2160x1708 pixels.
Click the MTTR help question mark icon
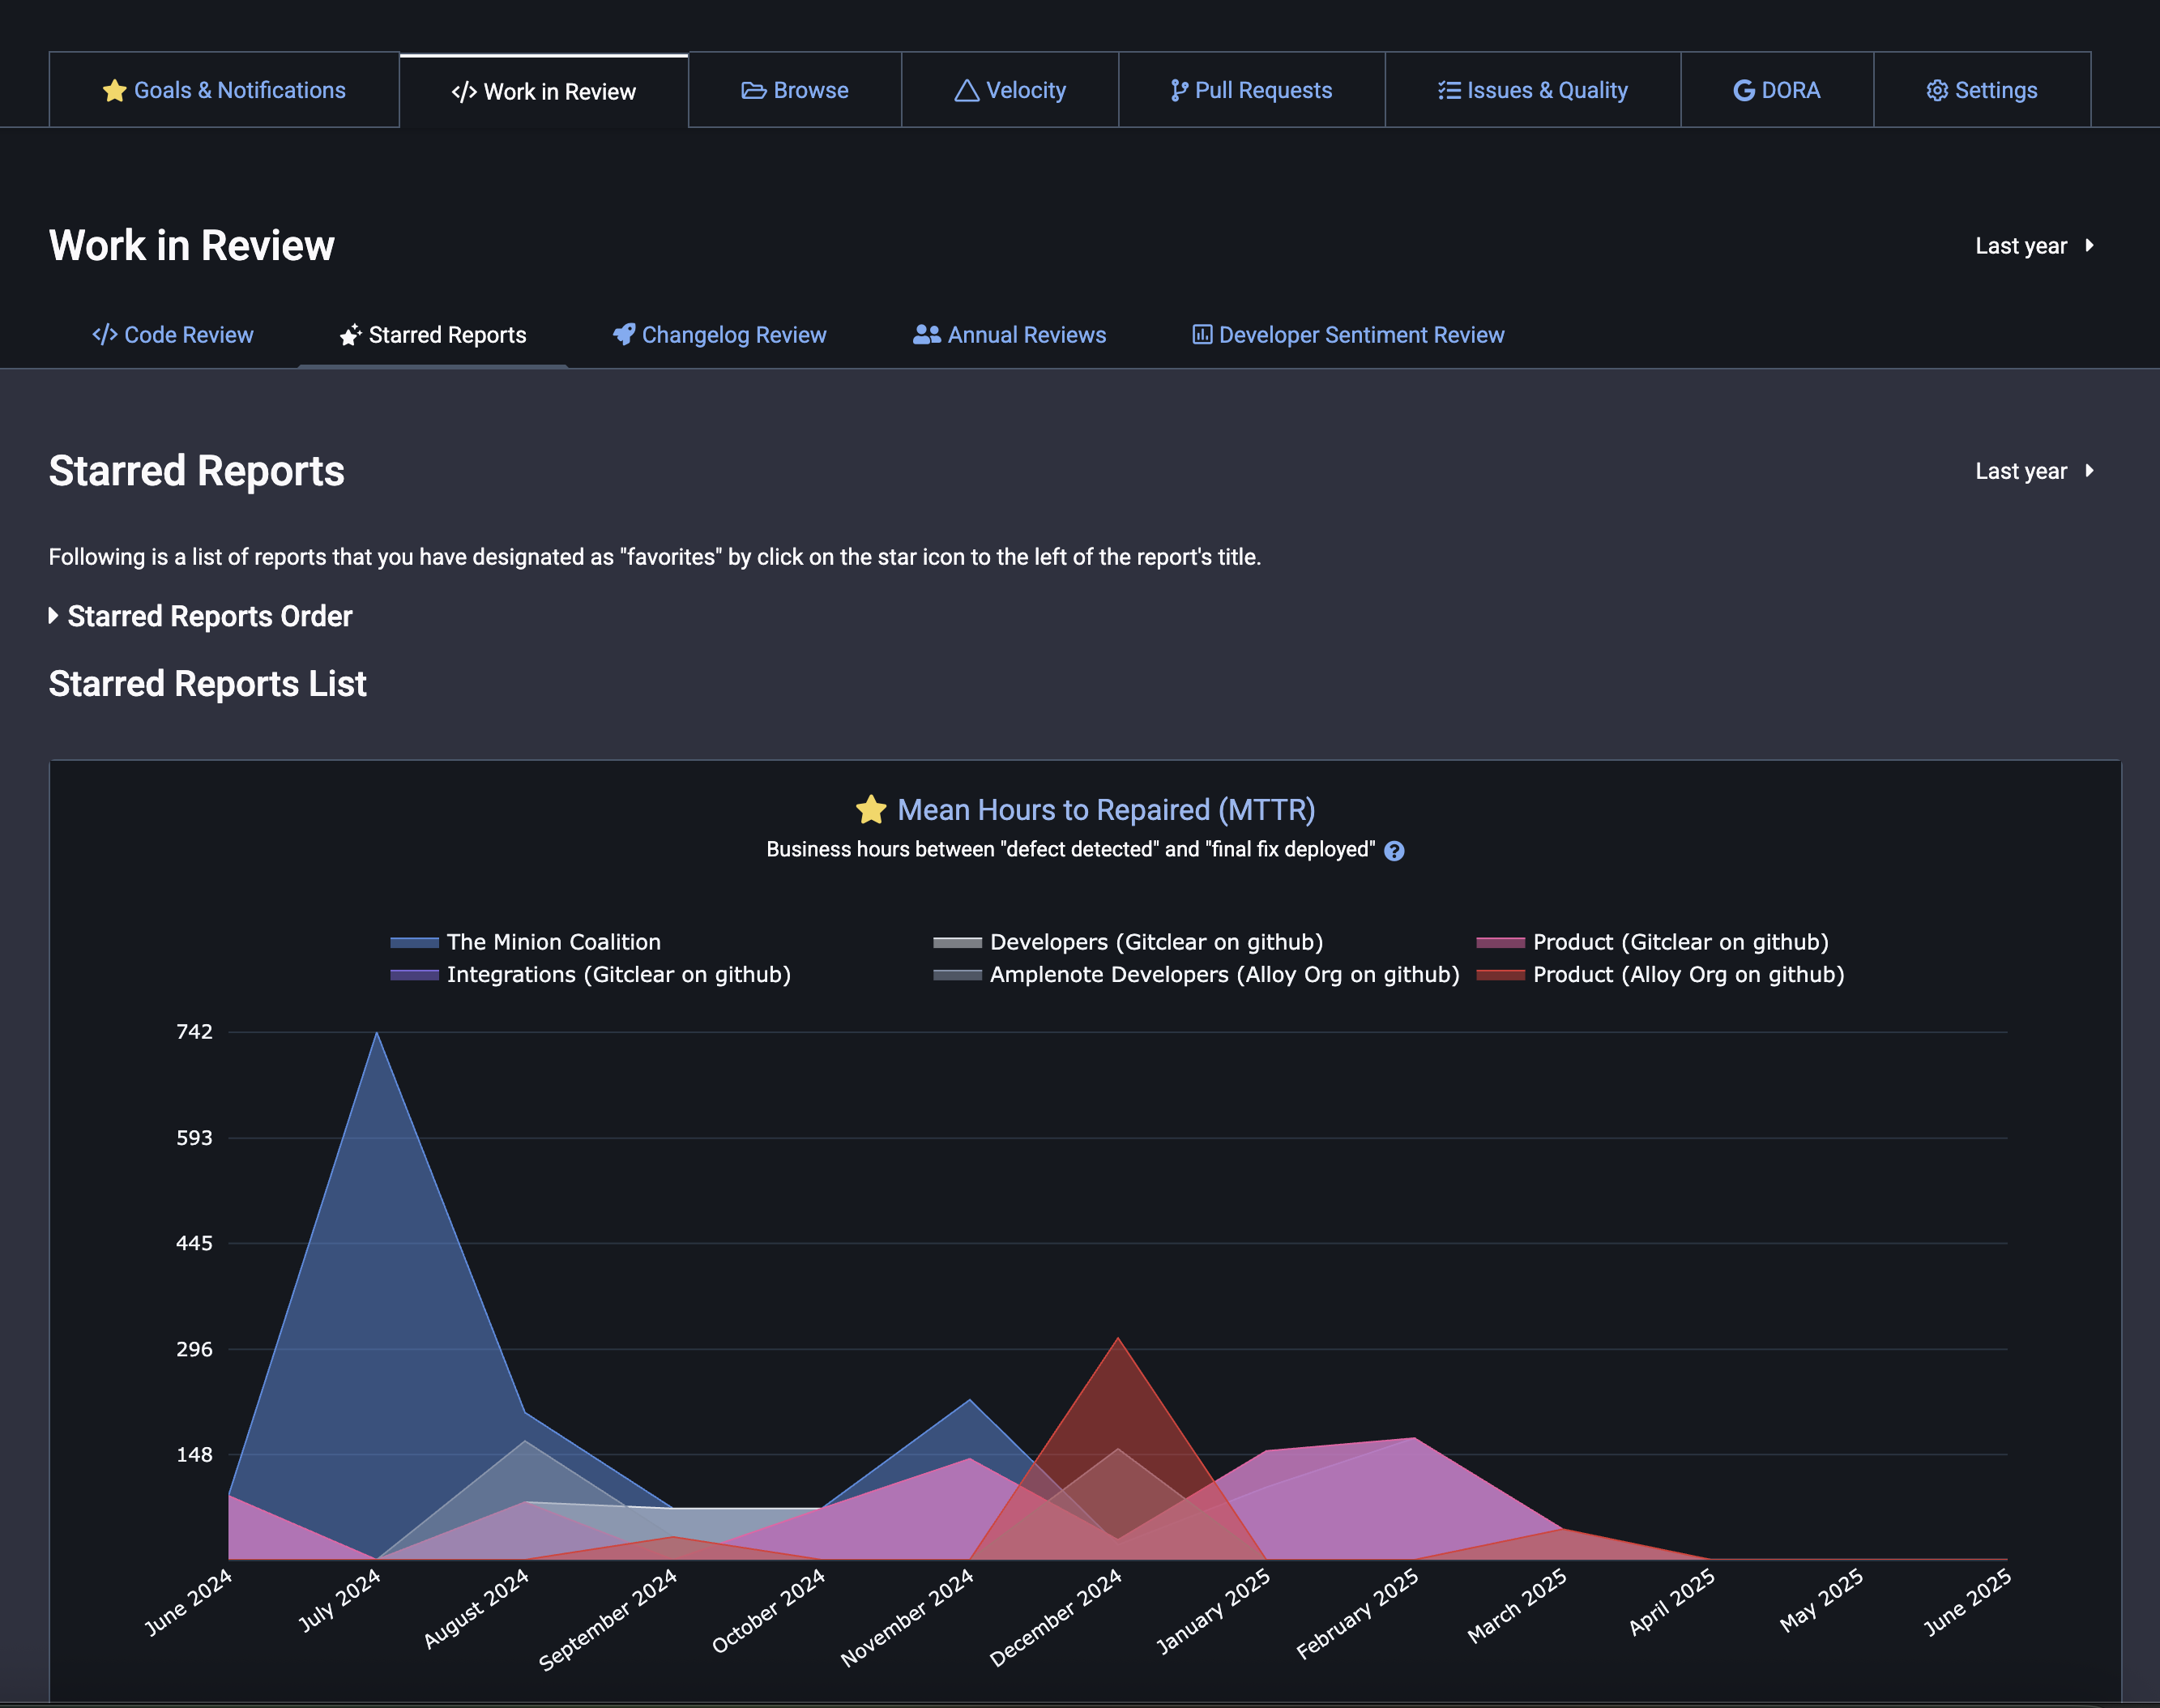pyautogui.click(x=1394, y=851)
